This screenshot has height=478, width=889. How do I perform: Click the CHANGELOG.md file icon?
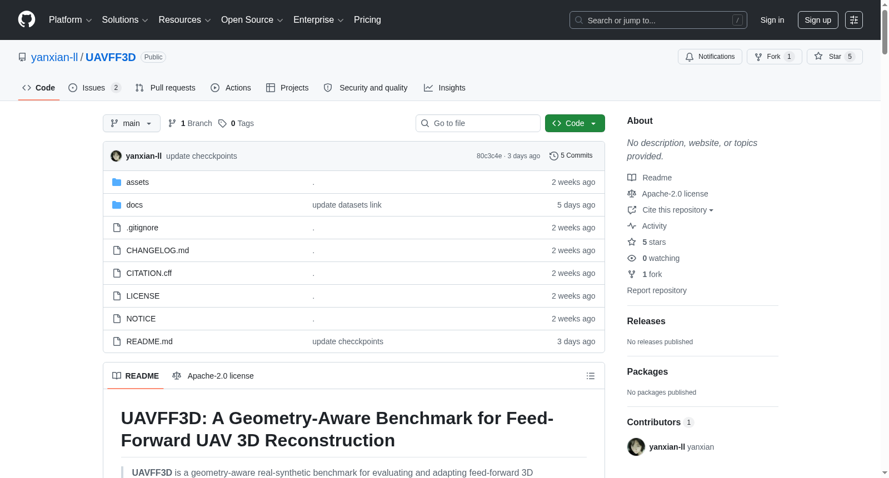(117, 250)
